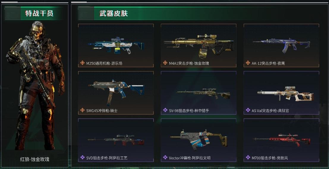
Task: Open the 特战干员 section header
Action: pos(39,13)
